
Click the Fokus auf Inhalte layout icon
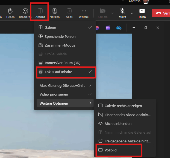[40, 72]
